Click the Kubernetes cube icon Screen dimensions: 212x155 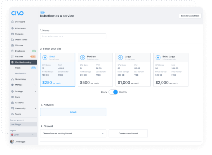click(12, 28)
